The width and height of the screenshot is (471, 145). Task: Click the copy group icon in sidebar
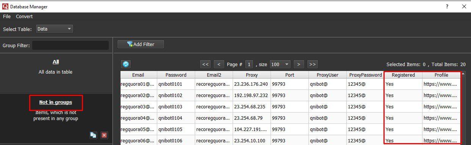[x=93, y=135]
